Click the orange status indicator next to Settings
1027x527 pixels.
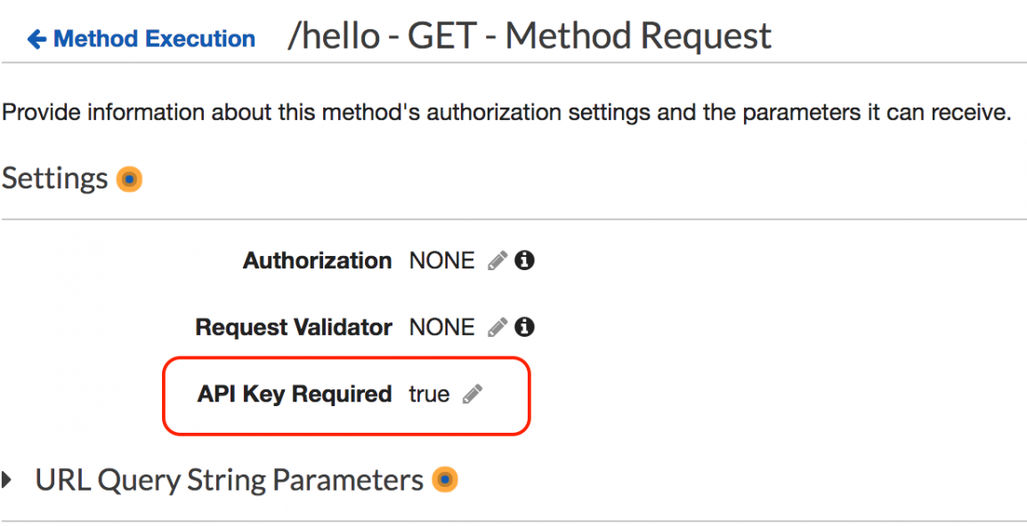click(129, 179)
